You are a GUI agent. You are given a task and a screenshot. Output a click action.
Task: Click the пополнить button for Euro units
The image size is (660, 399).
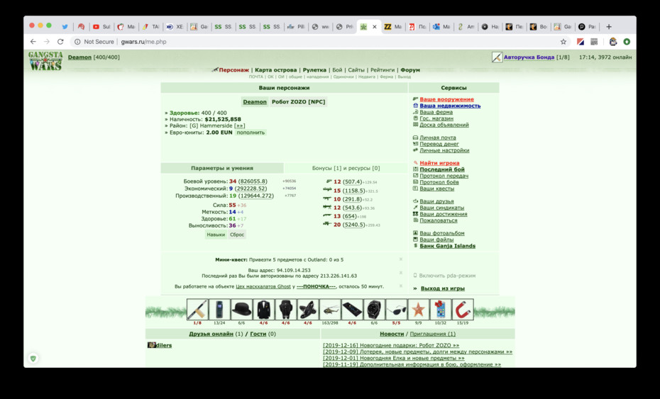251,132
